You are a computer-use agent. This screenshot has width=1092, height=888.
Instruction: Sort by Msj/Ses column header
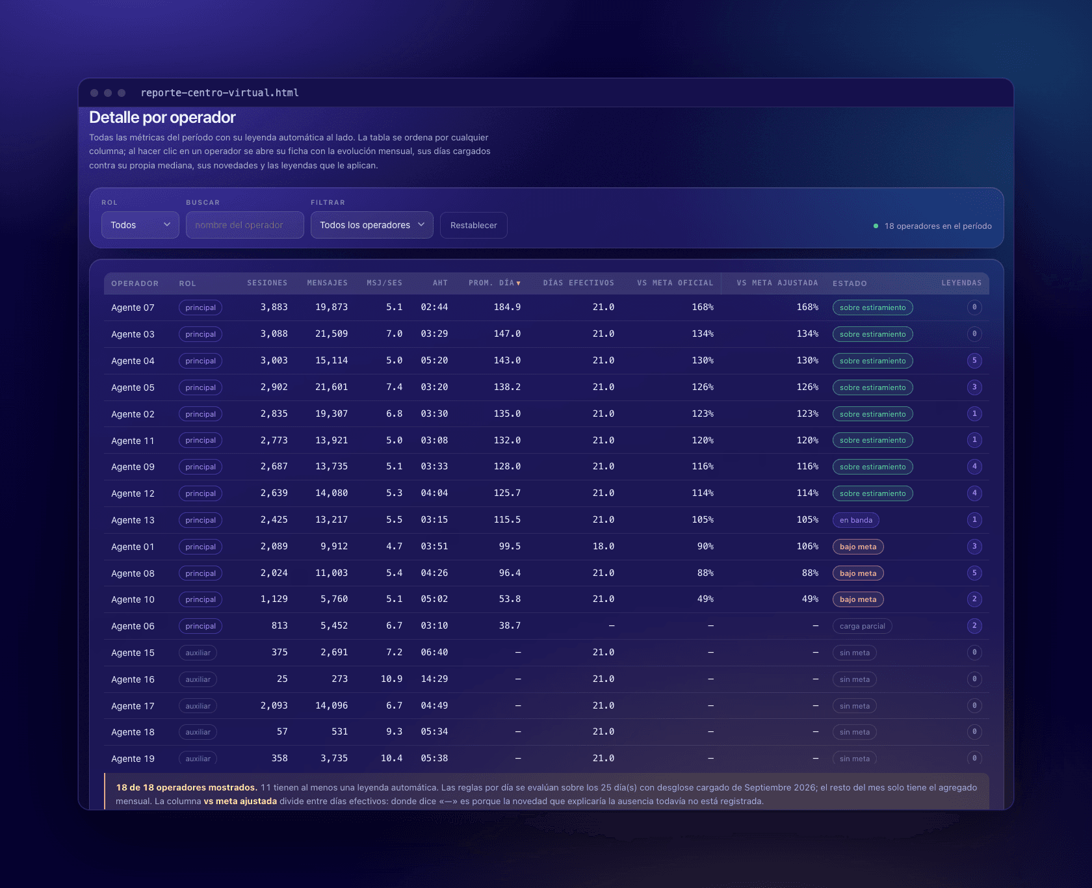[384, 283]
